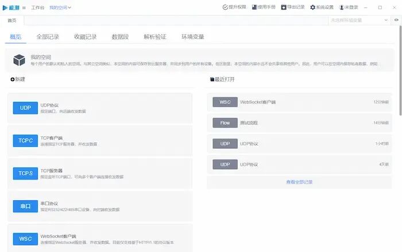Open environment variable selection dropdown

click(x=359, y=20)
